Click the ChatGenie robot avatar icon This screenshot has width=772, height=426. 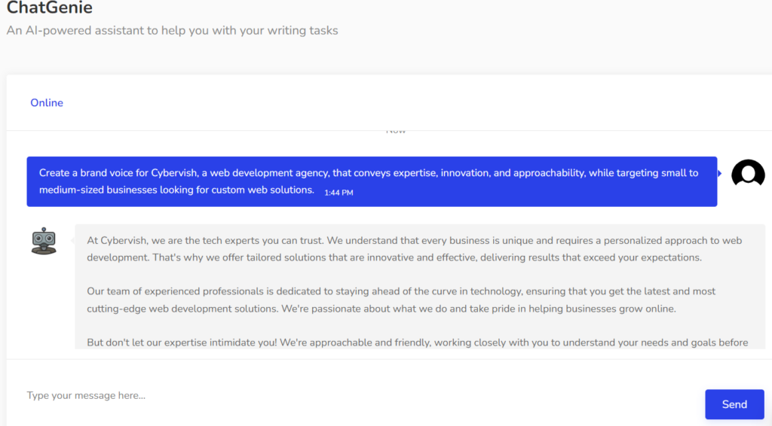point(44,241)
